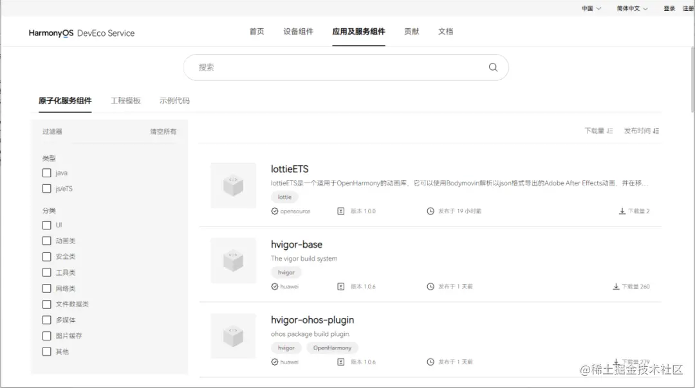
Task: Click the verified badge icon on hvigor-ohos-plugin row
Action: click(x=275, y=362)
